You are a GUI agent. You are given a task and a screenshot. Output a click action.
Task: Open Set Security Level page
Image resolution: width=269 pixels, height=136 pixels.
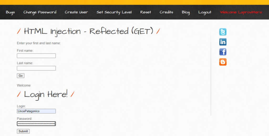(x=114, y=12)
